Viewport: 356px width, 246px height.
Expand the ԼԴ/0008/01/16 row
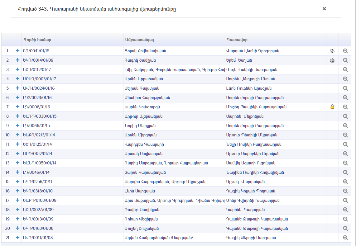(x=17, y=106)
